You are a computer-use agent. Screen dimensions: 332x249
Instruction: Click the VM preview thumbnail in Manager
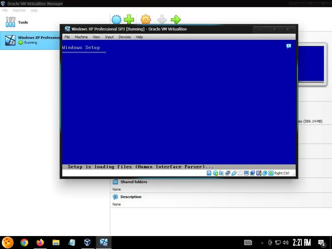point(311,64)
